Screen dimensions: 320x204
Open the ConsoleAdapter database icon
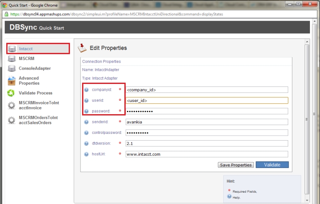click(12, 68)
